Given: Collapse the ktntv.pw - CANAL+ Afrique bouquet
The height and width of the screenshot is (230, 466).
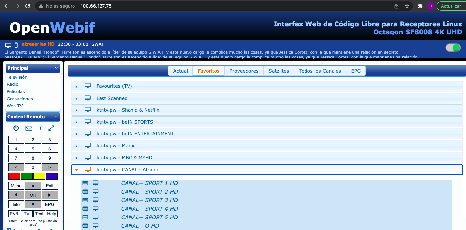Looking at the screenshot, I should (x=77, y=170).
